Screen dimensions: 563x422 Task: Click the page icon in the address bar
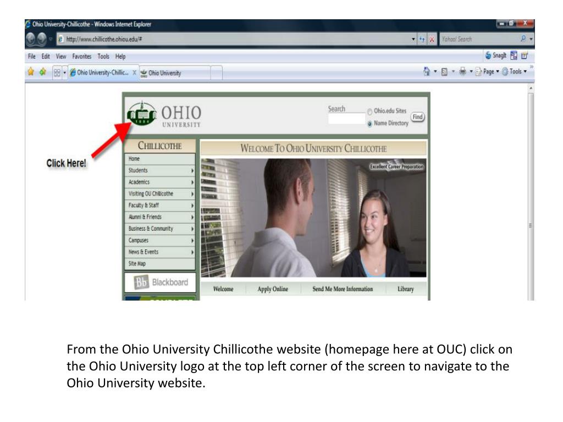tap(60, 39)
